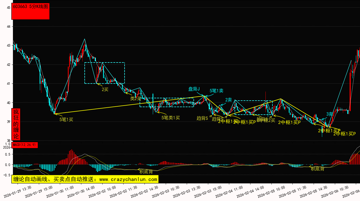360x201 pixels.
Task: Click the 5笔1买 buy point marker
Action: pos(66,120)
